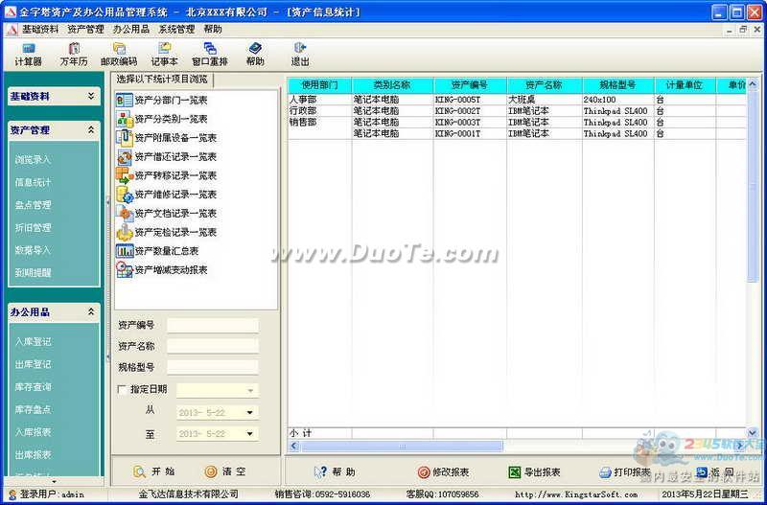Viewport: 767px width, 505px height.
Task: Select 资产增减变动报表 report
Action: 162,270
